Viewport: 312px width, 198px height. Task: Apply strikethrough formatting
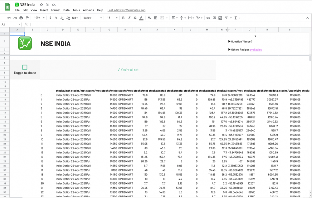(135, 18)
